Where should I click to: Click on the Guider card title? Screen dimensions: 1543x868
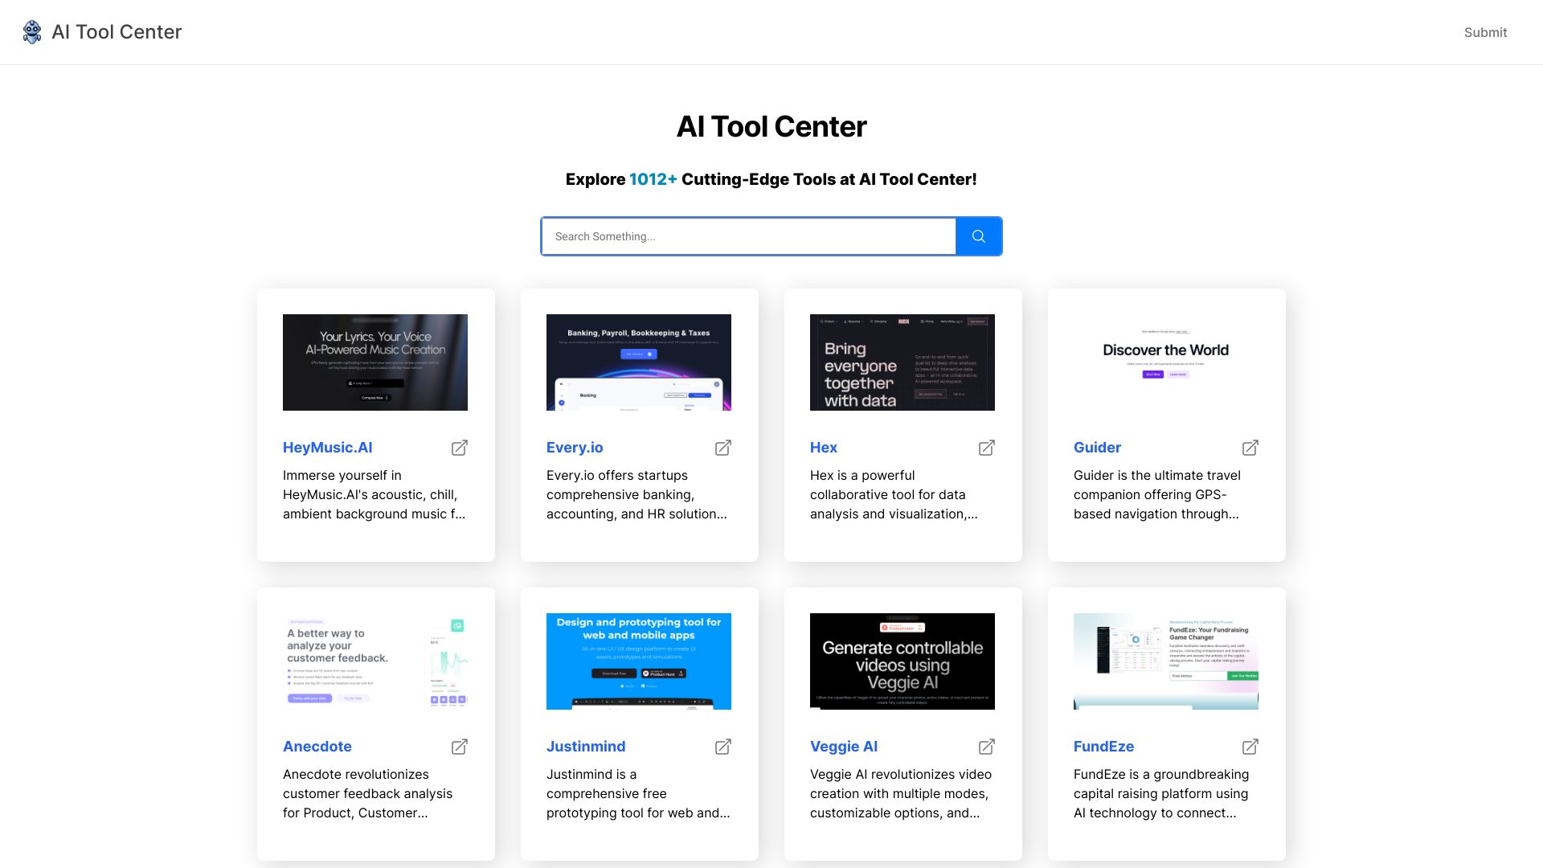click(x=1096, y=447)
